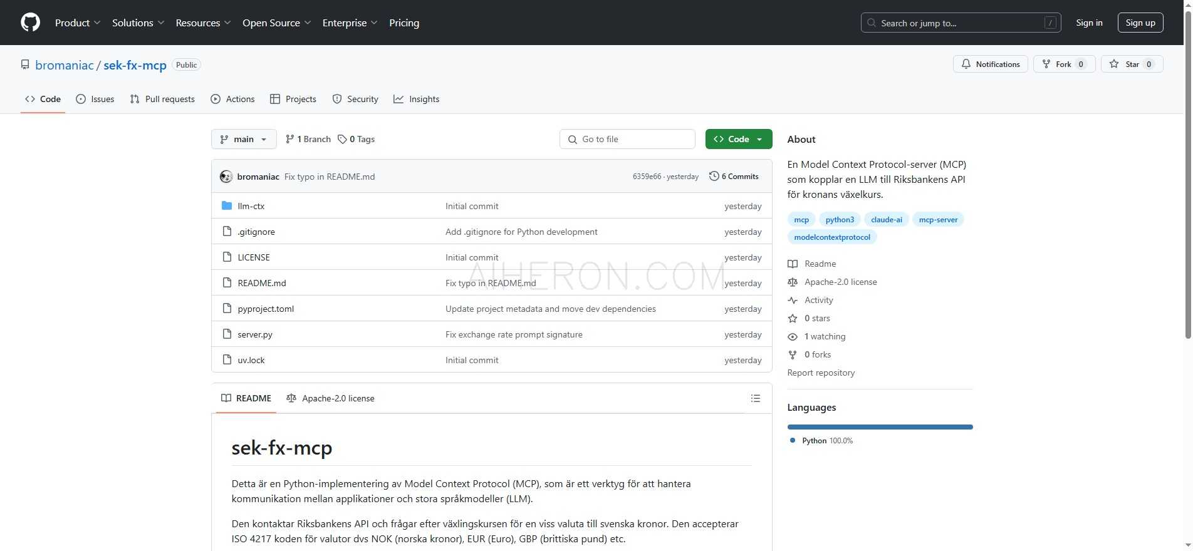Fork the repository
The image size is (1193, 551).
coord(1064,64)
